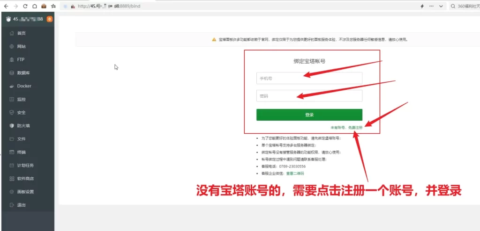The width and height of the screenshot is (480, 231).
Task: Click the database icon beside 数据库
Action: coord(12,73)
